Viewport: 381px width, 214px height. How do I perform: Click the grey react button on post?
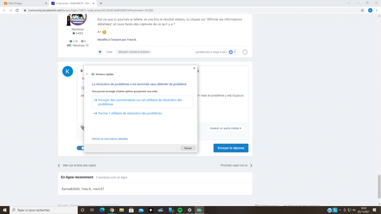click(x=245, y=52)
